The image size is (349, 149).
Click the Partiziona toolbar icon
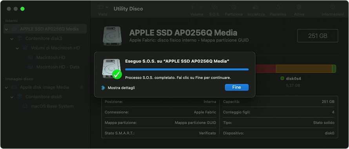[x=234, y=7]
